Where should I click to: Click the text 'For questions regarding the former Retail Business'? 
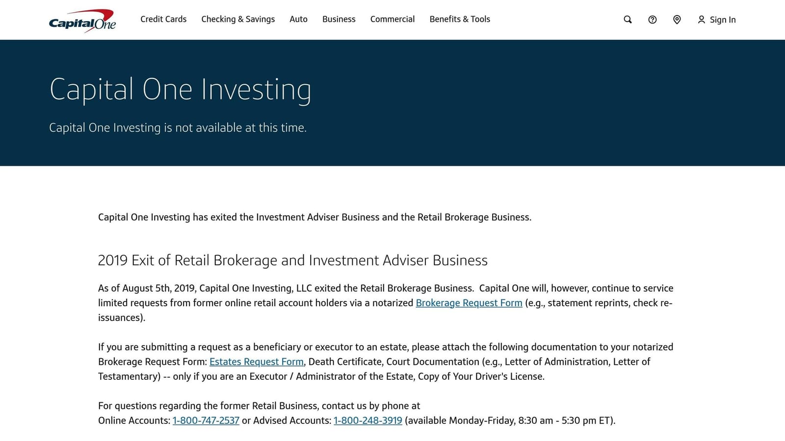(x=209, y=406)
